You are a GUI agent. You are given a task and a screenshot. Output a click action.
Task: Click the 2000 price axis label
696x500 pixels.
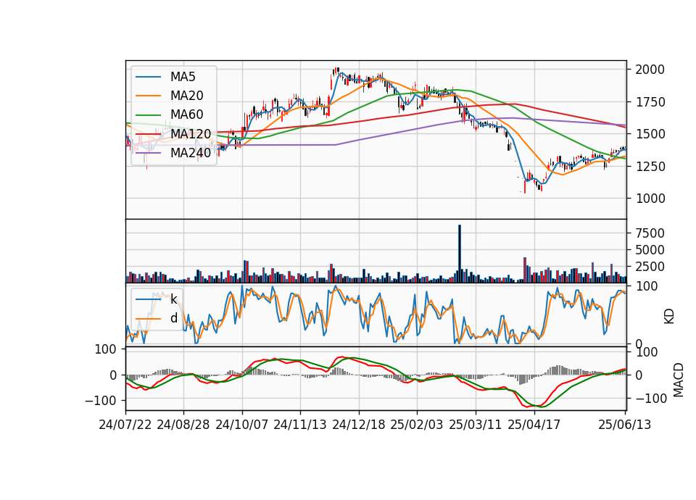(650, 70)
